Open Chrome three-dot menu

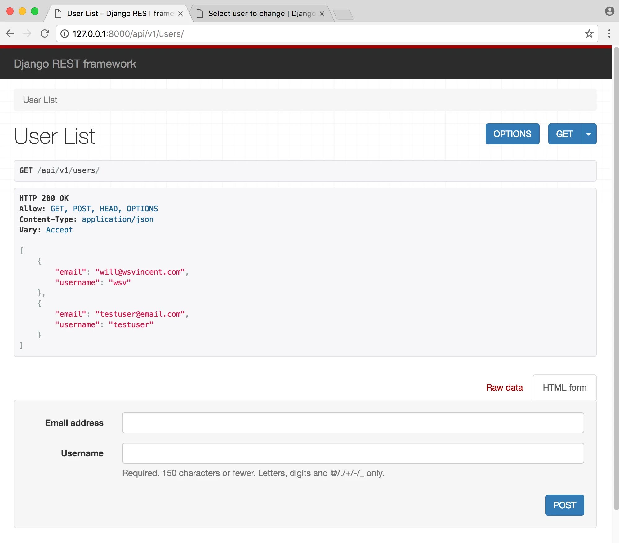[x=609, y=33]
